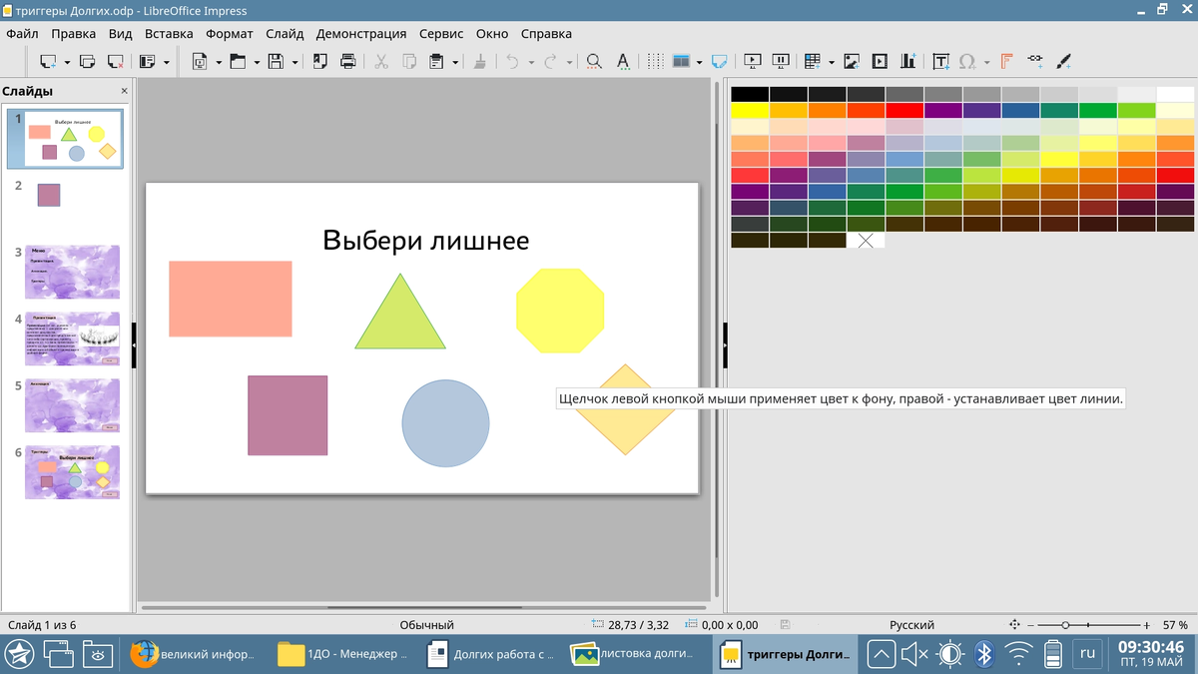Click the Master Slide icon
1198x674 pixels.
(720, 61)
